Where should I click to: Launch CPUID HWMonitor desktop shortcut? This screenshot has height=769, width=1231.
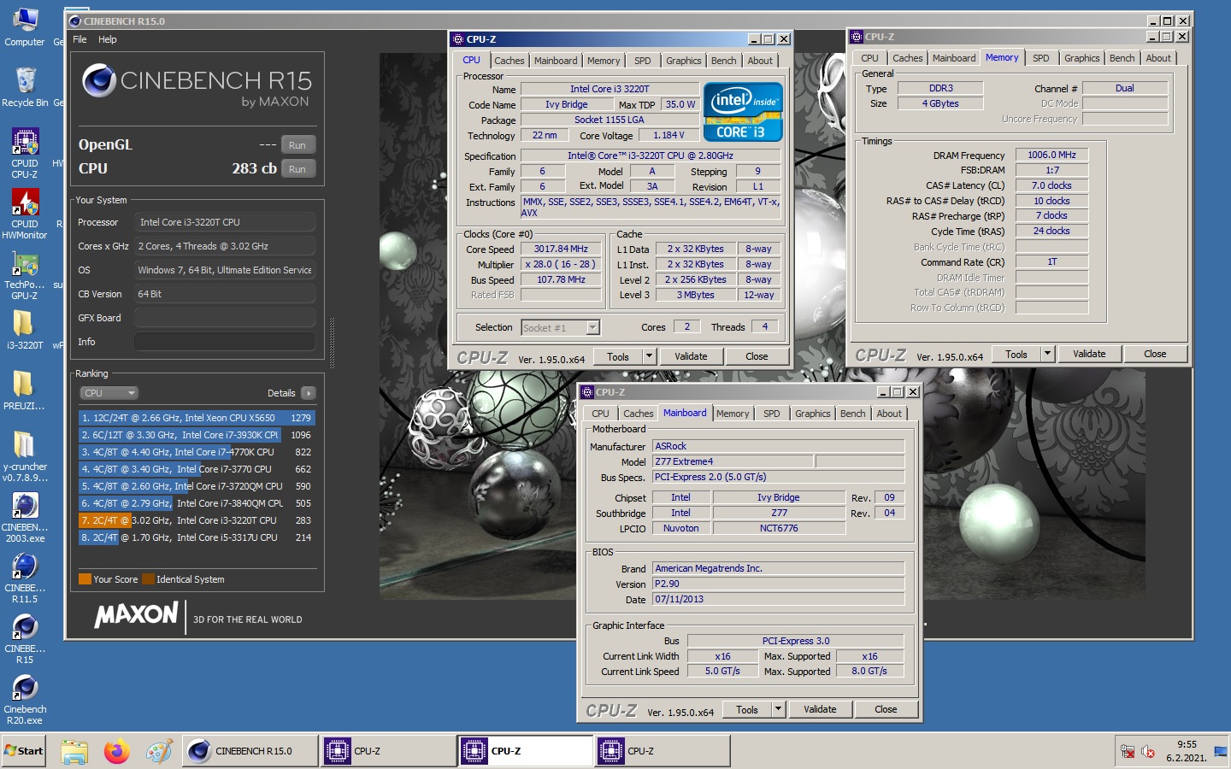pyautogui.click(x=25, y=214)
